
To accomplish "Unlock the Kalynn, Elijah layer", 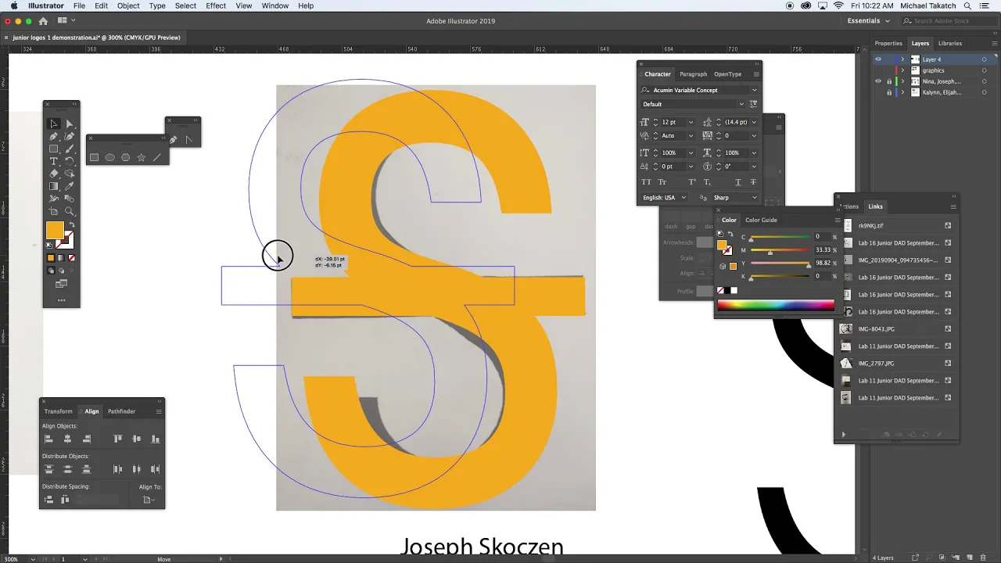I will point(889,92).
